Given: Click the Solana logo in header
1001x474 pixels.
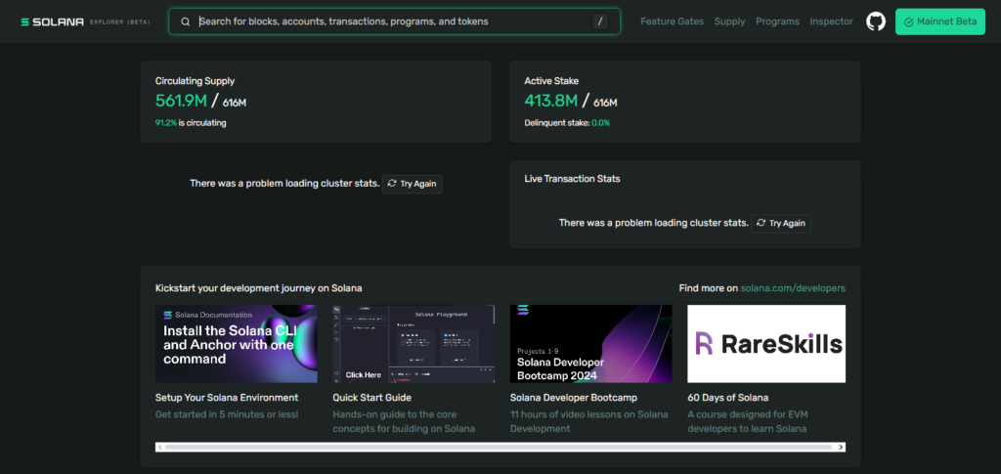Looking at the screenshot, I should 86,22.
